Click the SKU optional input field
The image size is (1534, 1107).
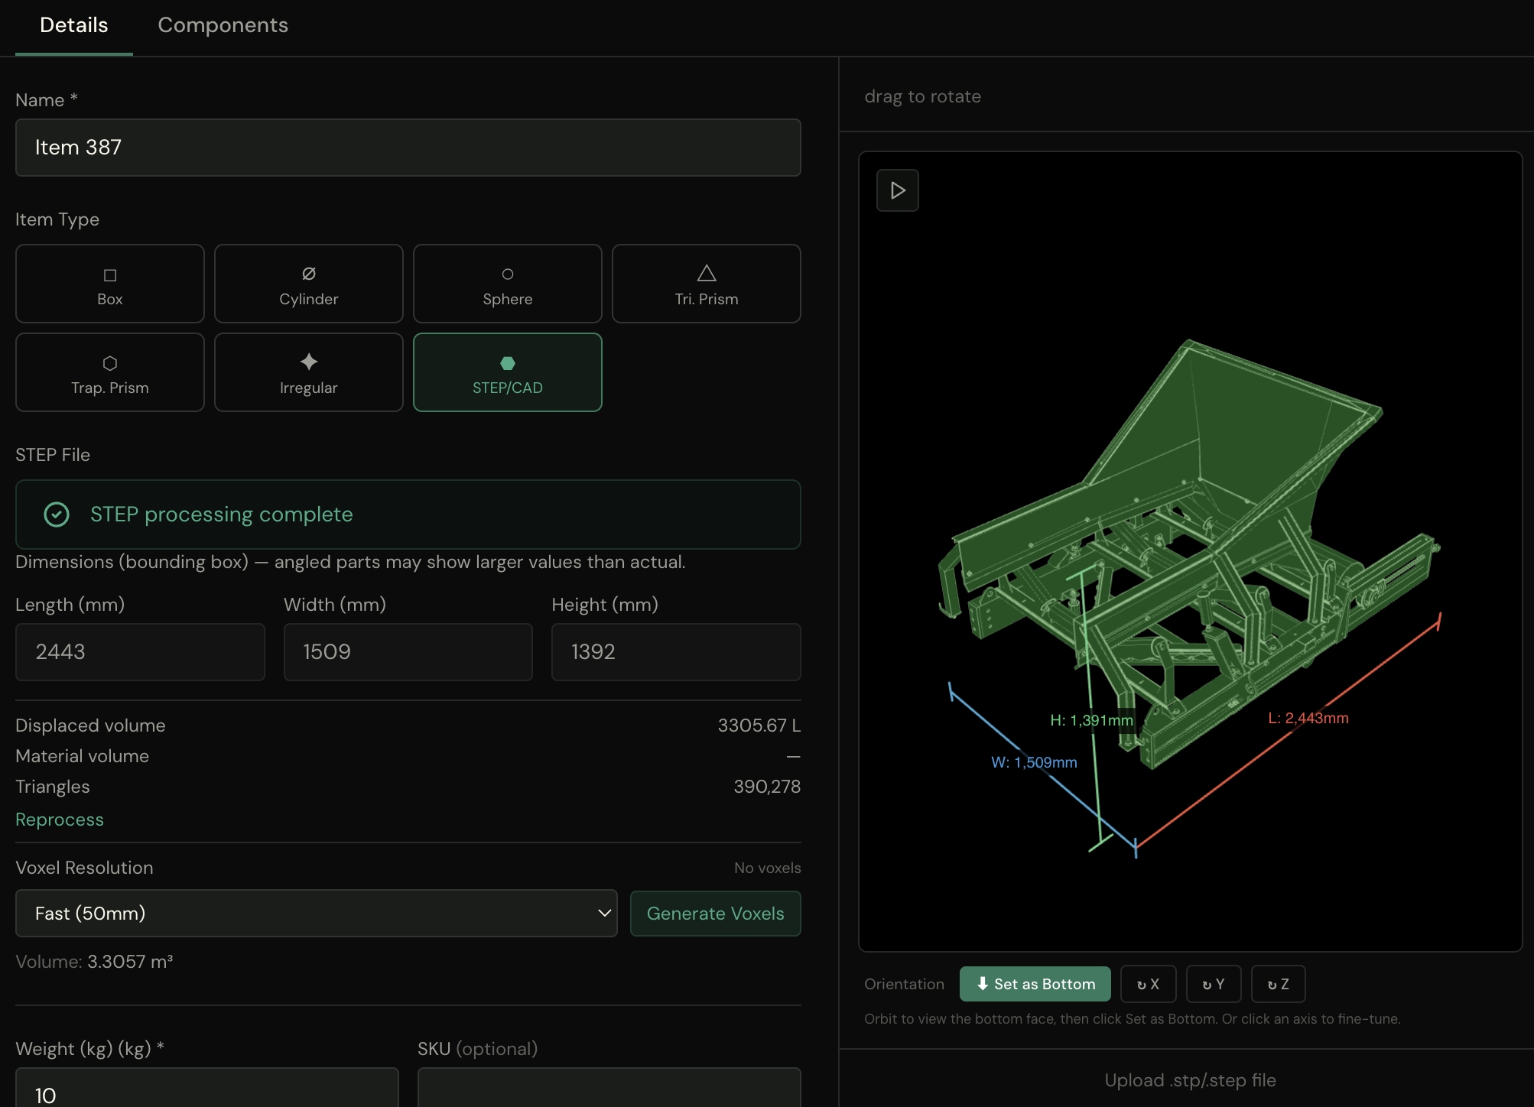[x=609, y=1088]
